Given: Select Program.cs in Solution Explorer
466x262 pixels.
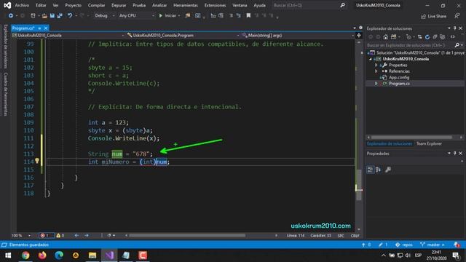Looking at the screenshot, I should coord(399,84).
